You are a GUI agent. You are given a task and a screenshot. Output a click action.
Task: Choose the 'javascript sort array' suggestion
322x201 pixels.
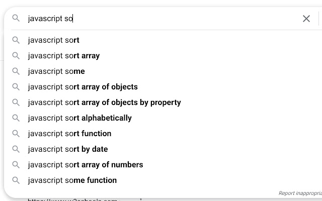pos(64,56)
